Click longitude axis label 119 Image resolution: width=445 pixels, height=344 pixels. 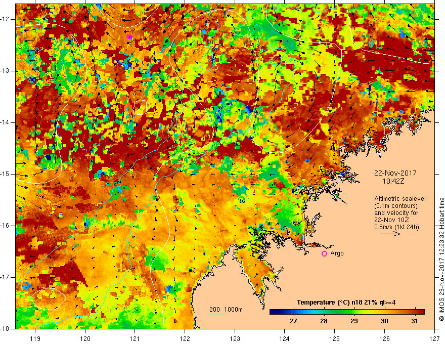click(35, 338)
